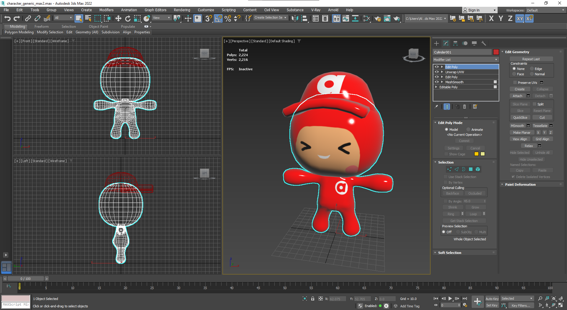The height and width of the screenshot is (310, 567).
Task: Toggle Delete Isolated Vertices checkbox
Action: (513, 177)
